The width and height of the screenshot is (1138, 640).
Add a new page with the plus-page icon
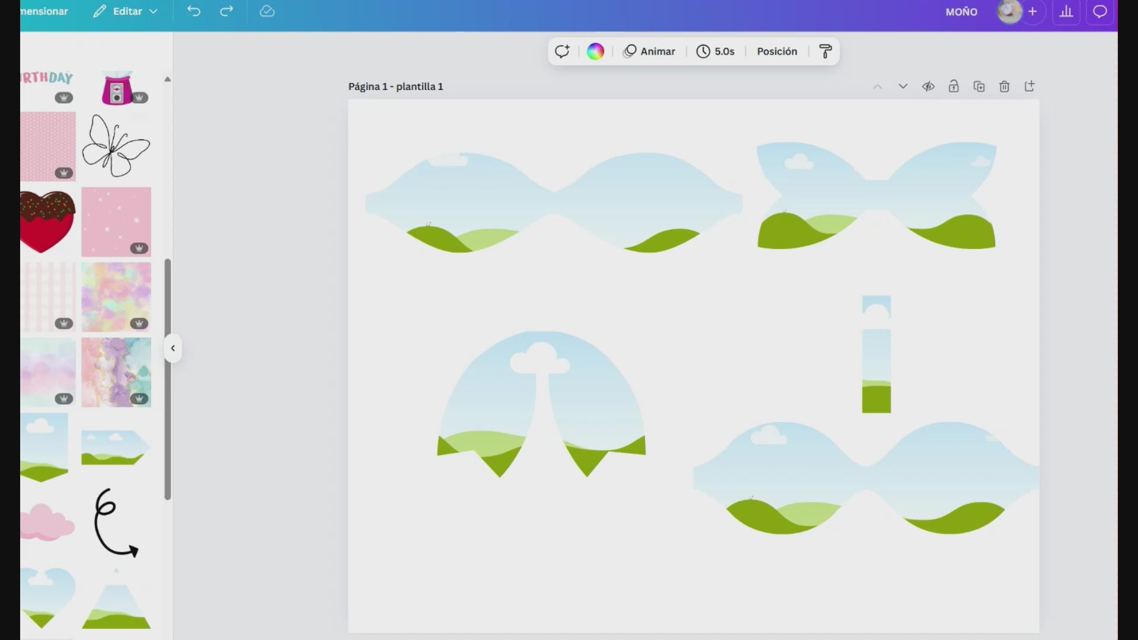(1030, 87)
